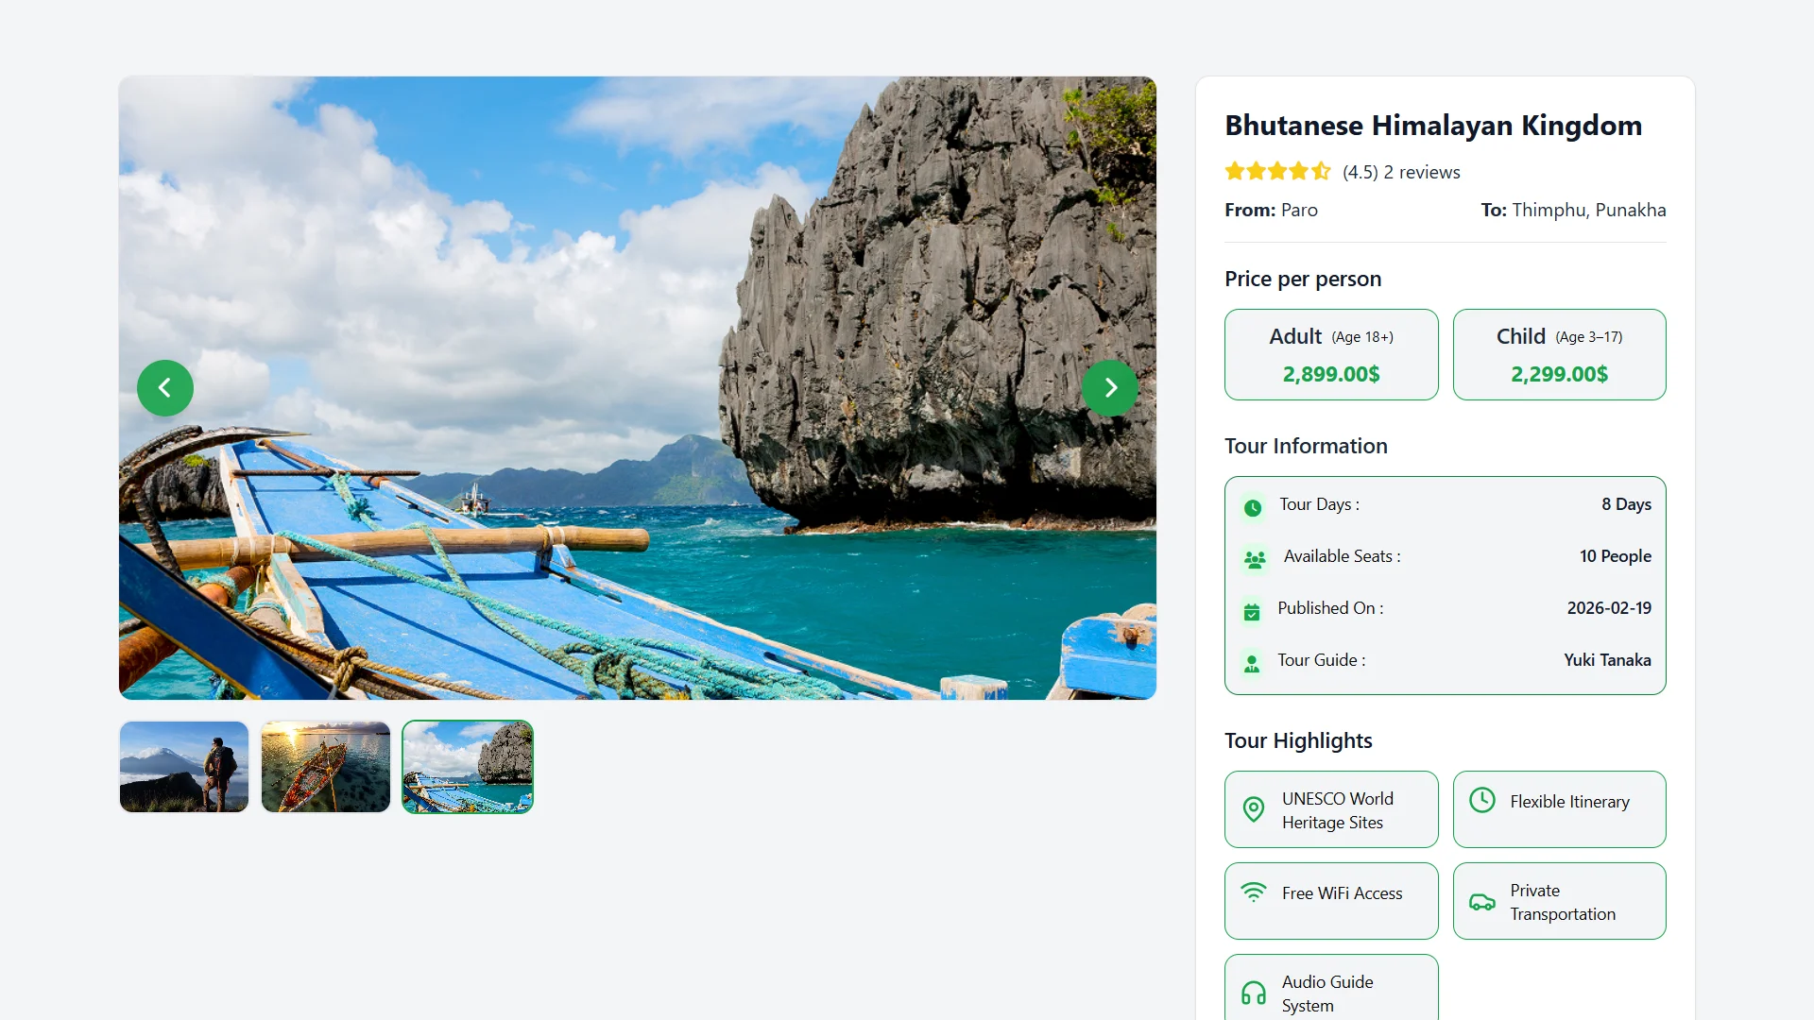The width and height of the screenshot is (1814, 1020).
Task: Click the person icon beside Tour Guide
Action: (1252, 664)
